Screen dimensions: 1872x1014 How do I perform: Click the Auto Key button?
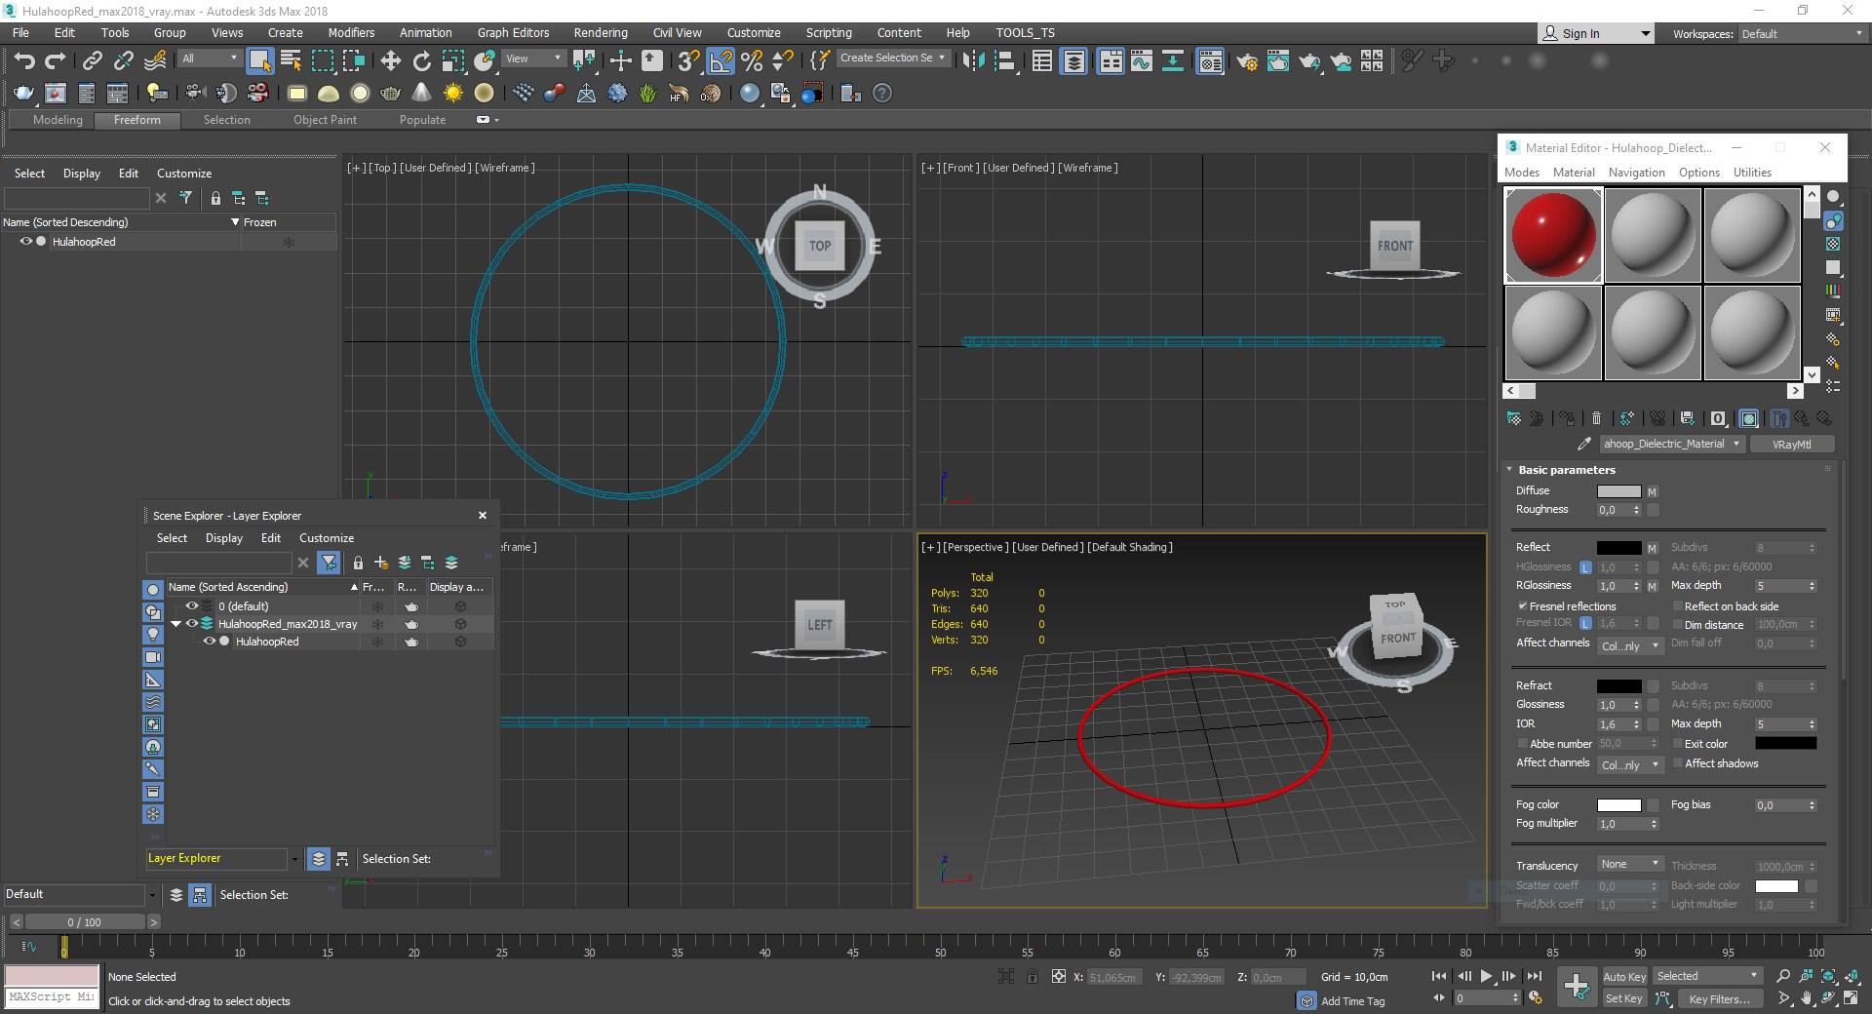tap(1624, 977)
